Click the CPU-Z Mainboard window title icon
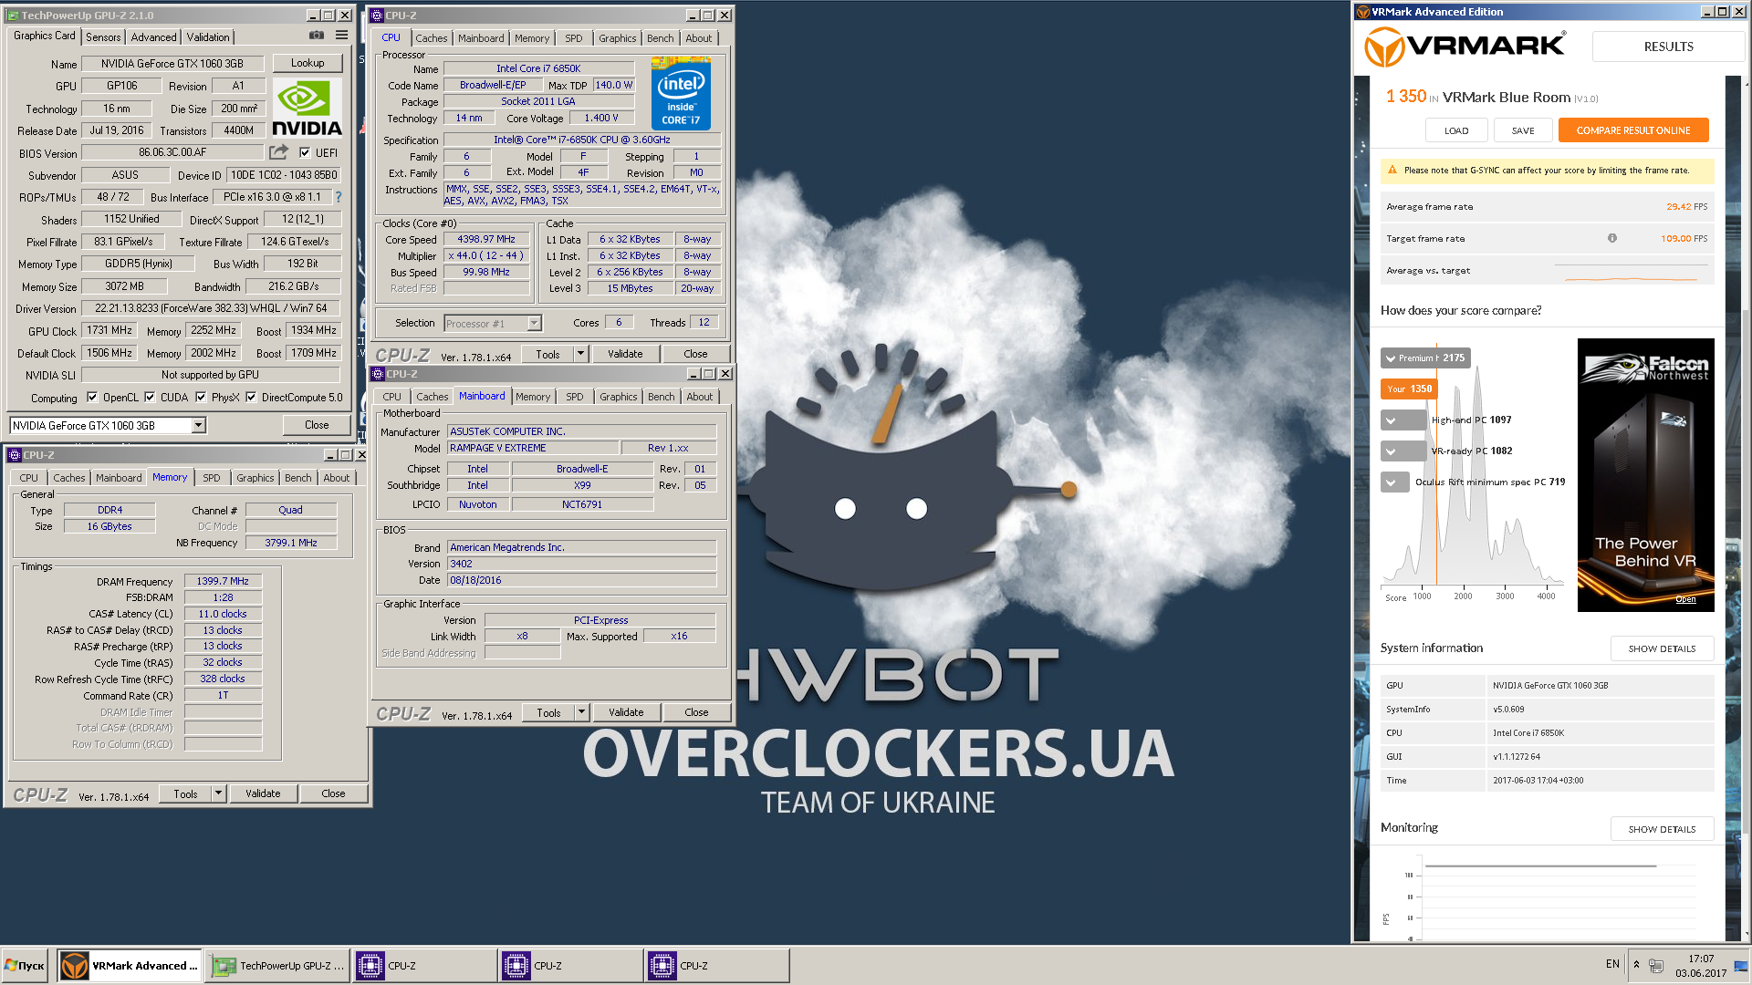This screenshot has width=1752, height=985. pyautogui.click(x=378, y=373)
